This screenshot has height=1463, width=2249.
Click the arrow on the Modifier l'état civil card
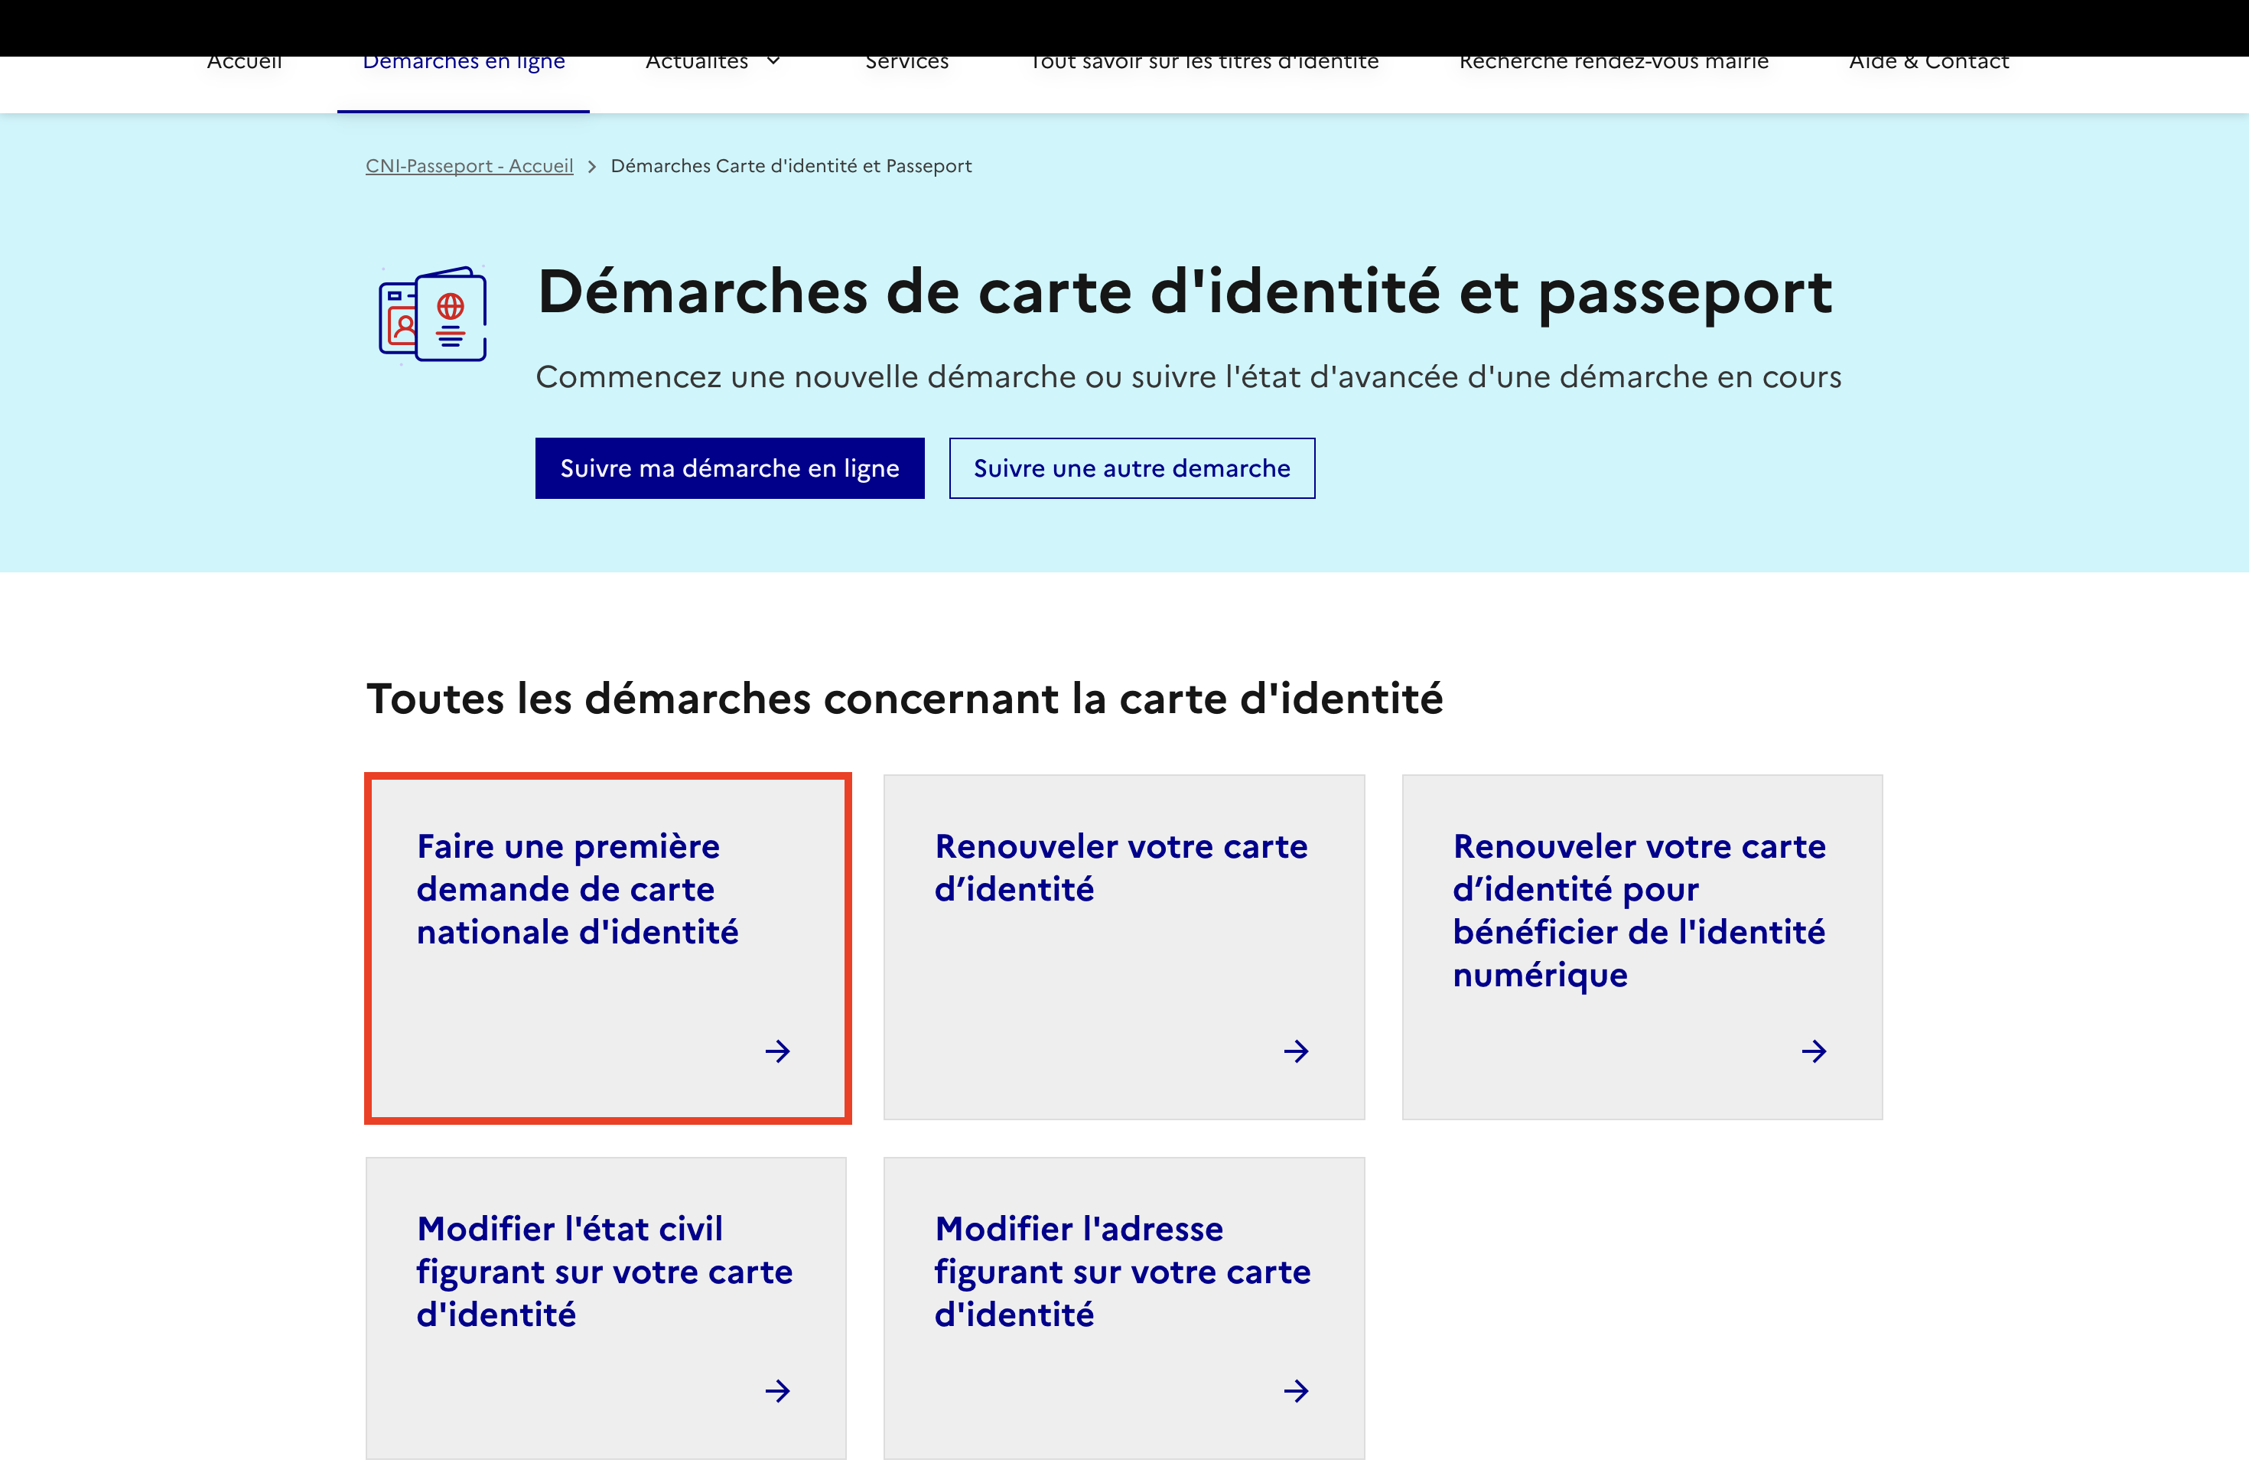tap(778, 1391)
